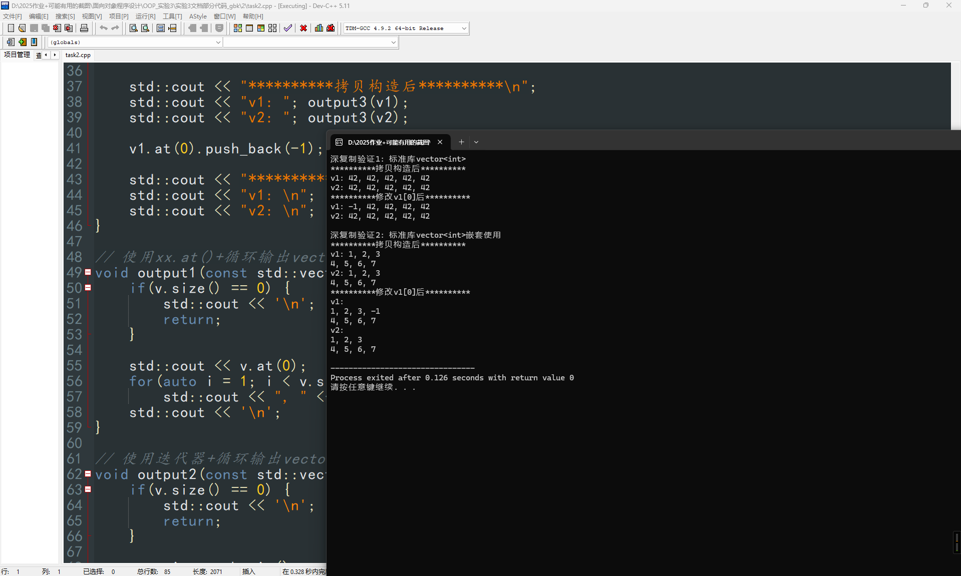The height and width of the screenshot is (576, 961).
Task: Click console line 'v1: -1, 42, 42, 42, 42'
Action: tap(380, 207)
